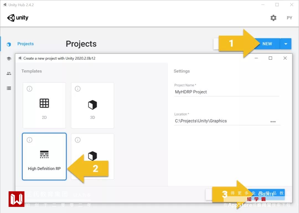Click the Projects cube icon in sidebar
This screenshot has width=299, height=213.
pos(9,44)
